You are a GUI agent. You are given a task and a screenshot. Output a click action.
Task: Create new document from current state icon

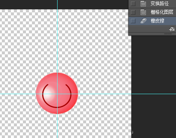click(172, 29)
